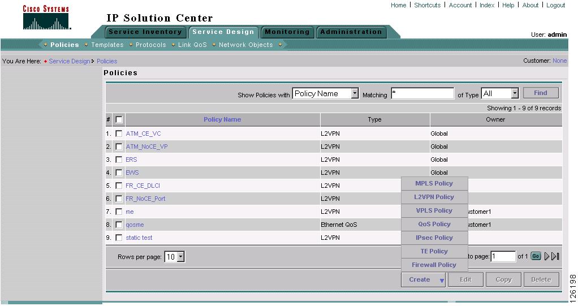This screenshot has height=306, width=578.
Task: Check the box for qosme
Action: click(119, 225)
